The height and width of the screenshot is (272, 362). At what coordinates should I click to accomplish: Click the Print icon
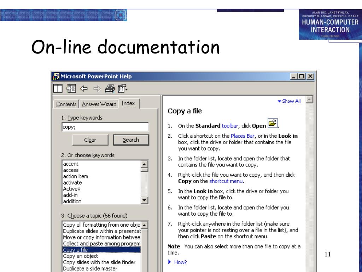[x=110, y=89]
